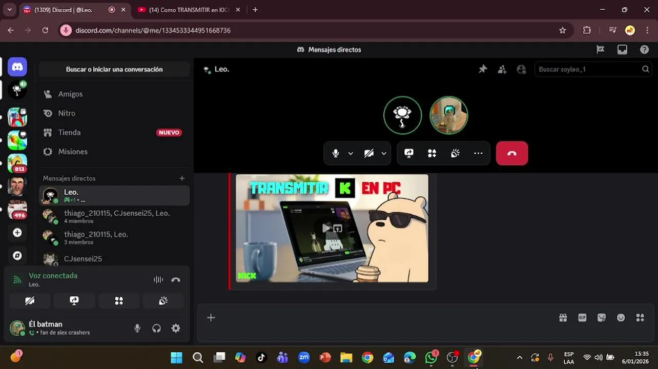Open Él batman user profile
The height and width of the screenshot is (369, 658).
[x=50, y=328]
